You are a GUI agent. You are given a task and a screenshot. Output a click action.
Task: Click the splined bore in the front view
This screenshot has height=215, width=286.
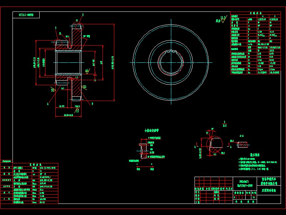pos(171,62)
